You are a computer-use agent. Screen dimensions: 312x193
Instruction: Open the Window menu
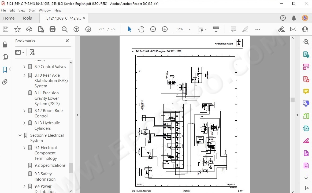[x=44, y=10]
